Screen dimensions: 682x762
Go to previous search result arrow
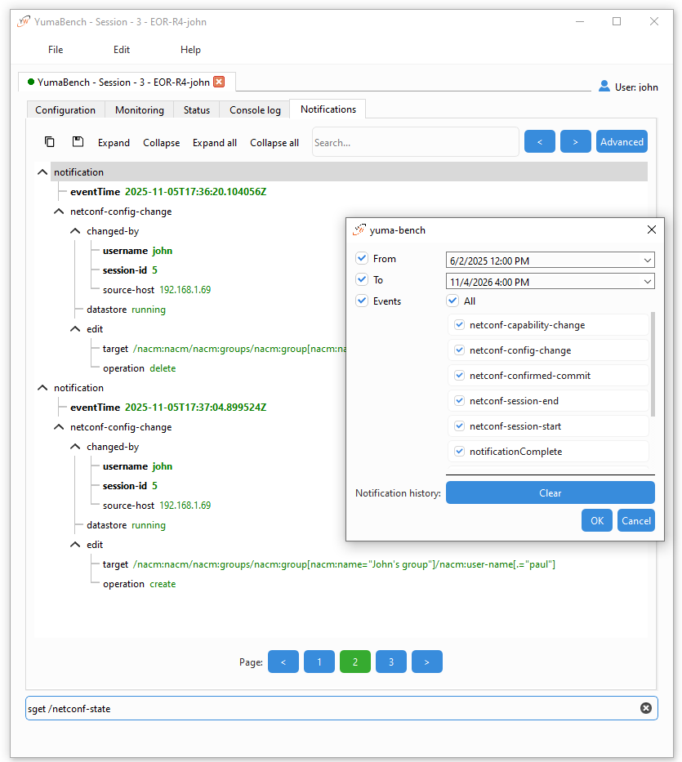click(539, 142)
